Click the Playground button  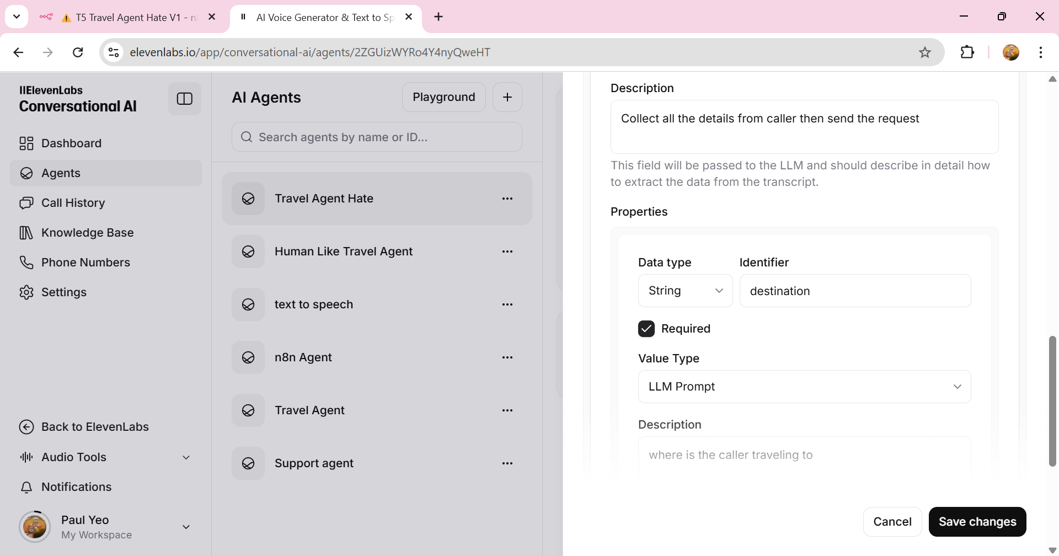click(x=444, y=97)
